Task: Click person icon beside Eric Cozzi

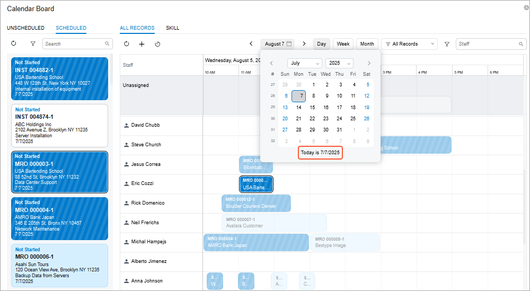Action: 127,183
